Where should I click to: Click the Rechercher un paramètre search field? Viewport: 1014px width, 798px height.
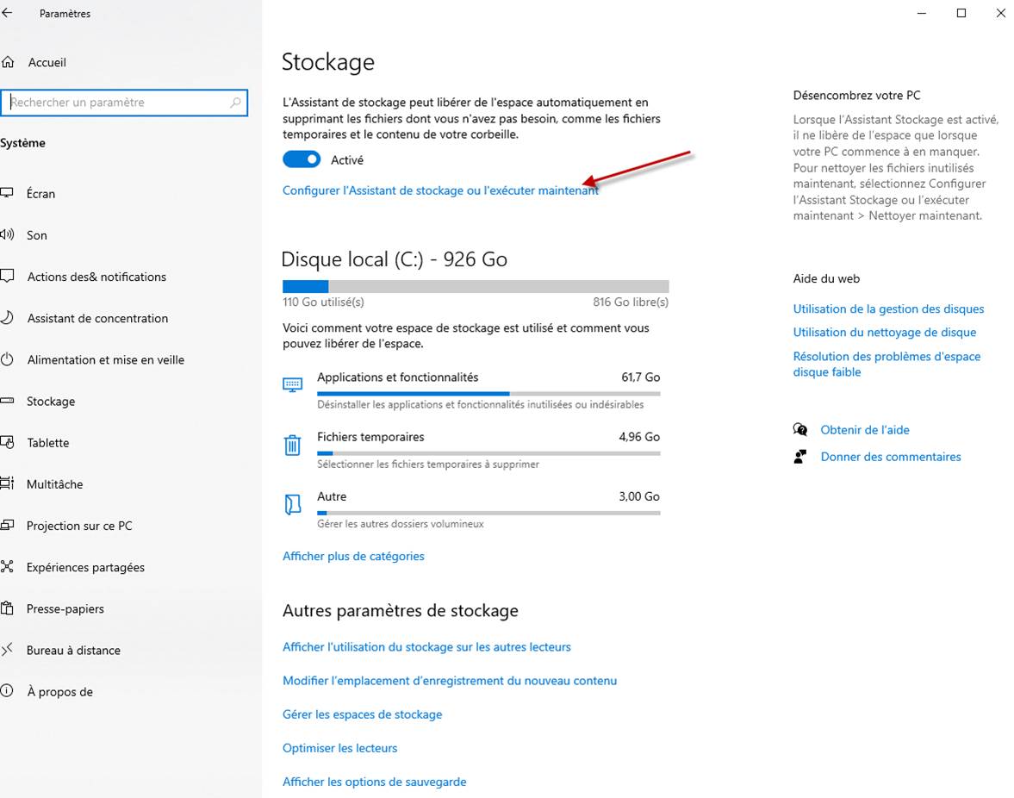coord(116,103)
